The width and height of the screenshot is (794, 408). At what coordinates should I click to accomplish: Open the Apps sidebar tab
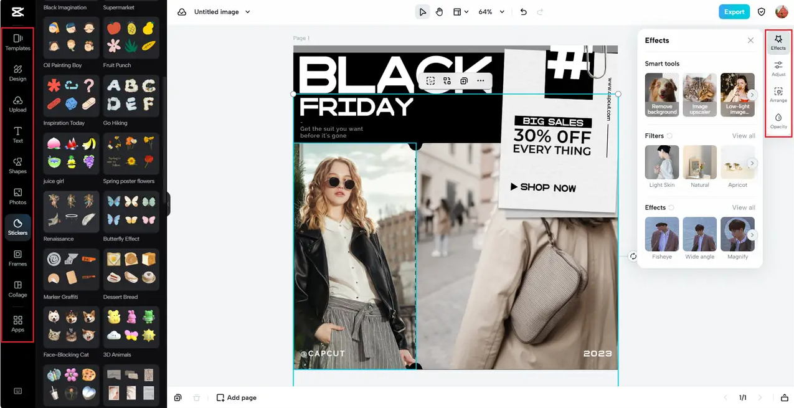pyautogui.click(x=17, y=323)
